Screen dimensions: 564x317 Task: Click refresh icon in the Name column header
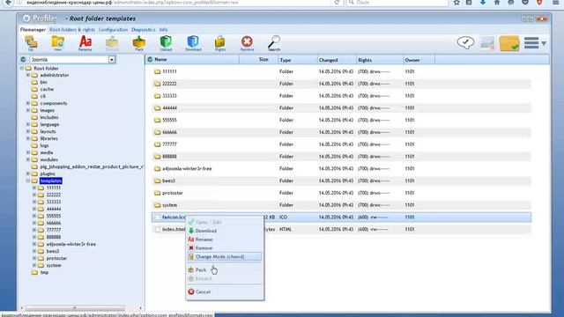pos(150,59)
